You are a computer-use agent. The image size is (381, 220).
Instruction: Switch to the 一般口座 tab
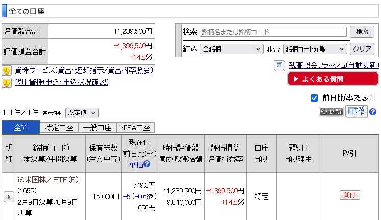coord(97,128)
